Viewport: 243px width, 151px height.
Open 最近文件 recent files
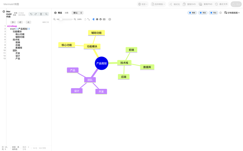pos(221,4)
